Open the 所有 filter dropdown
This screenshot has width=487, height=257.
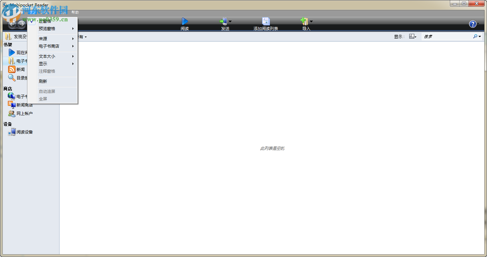click(x=82, y=37)
